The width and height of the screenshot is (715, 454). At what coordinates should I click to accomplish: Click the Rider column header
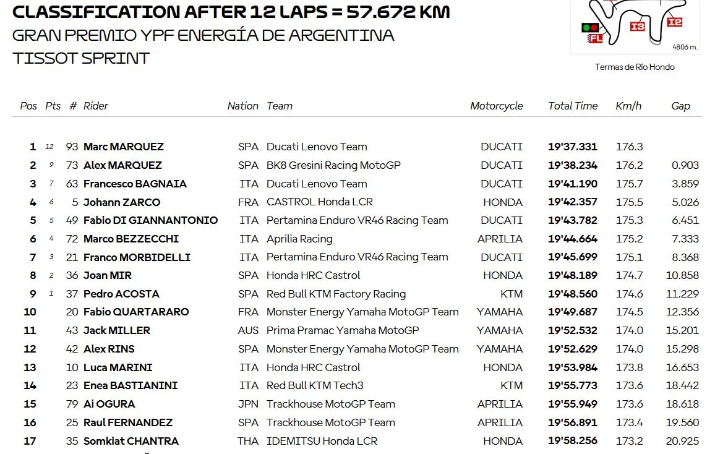pos(96,106)
